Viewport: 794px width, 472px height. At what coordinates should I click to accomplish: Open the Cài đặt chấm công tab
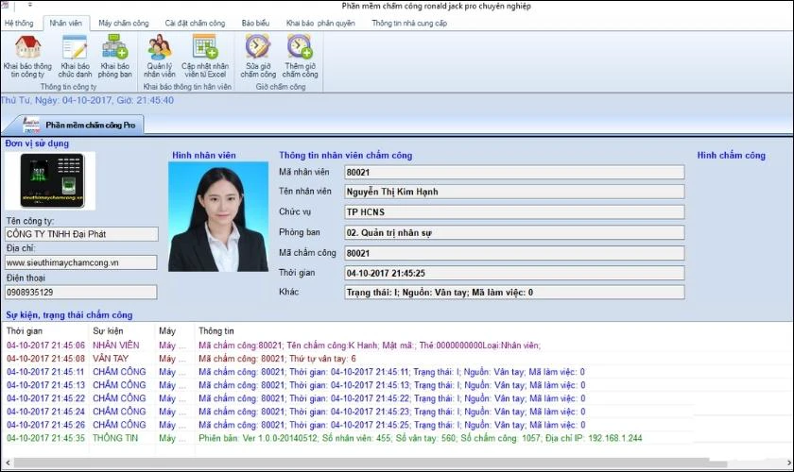[x=195, y=24]
